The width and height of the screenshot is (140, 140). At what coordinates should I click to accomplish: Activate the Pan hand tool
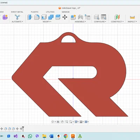point(62,122)
